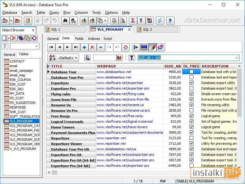The height and width of the screenshot is (184, 245).
Task: Click the Sigma aggregate functions icon
Action: point(133,21)
